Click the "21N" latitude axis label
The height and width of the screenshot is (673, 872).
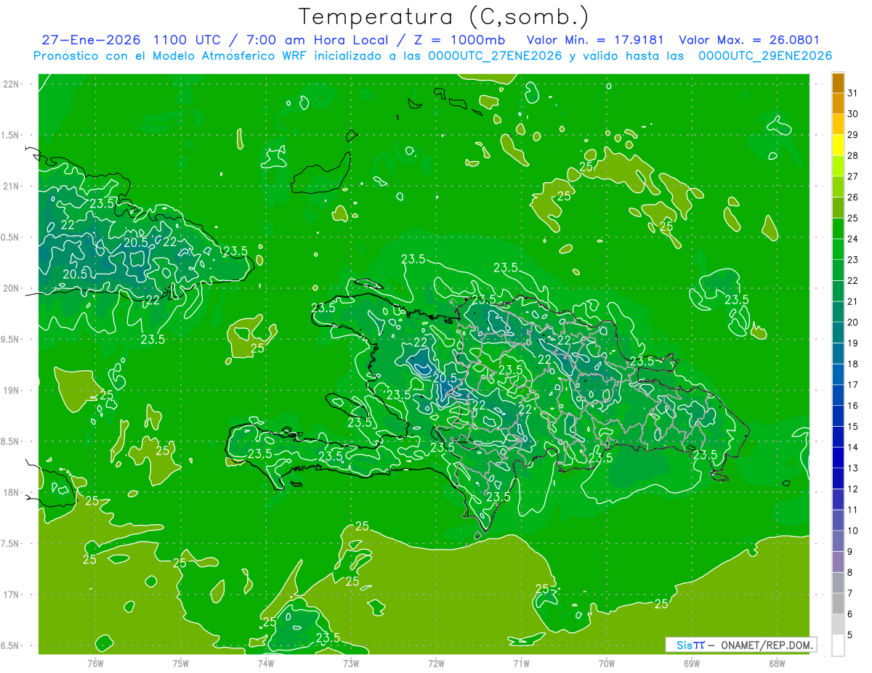12,186
